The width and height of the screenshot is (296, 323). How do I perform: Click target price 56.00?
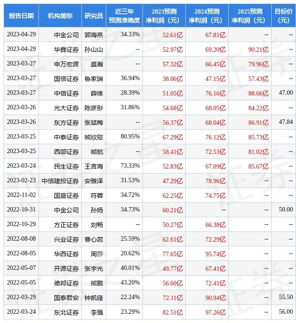click(286, 312)
